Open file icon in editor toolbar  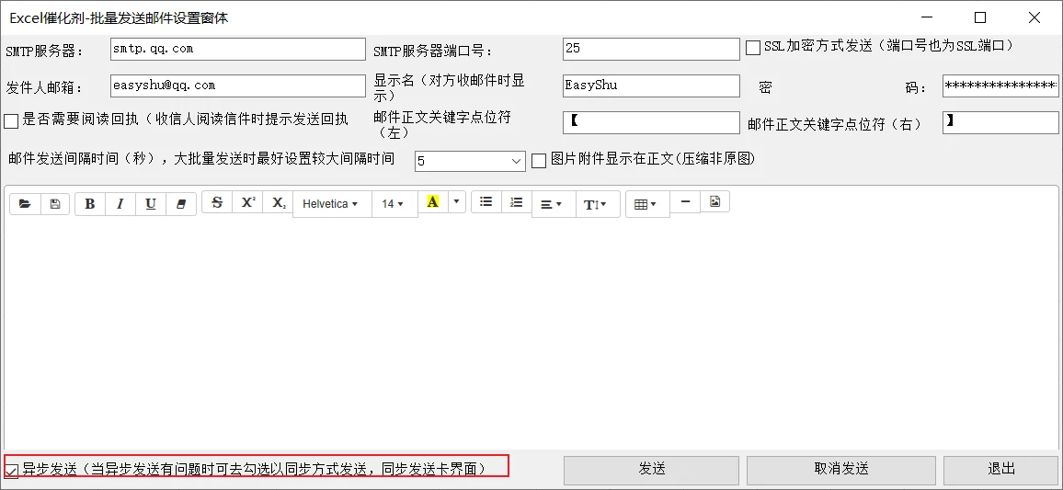click(25, 204)
